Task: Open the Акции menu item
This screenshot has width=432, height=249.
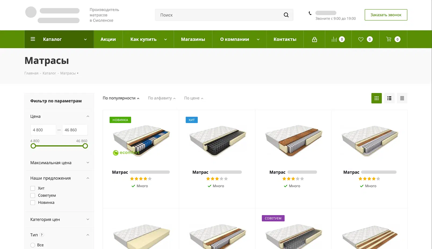Action: [x=108, y=39]
